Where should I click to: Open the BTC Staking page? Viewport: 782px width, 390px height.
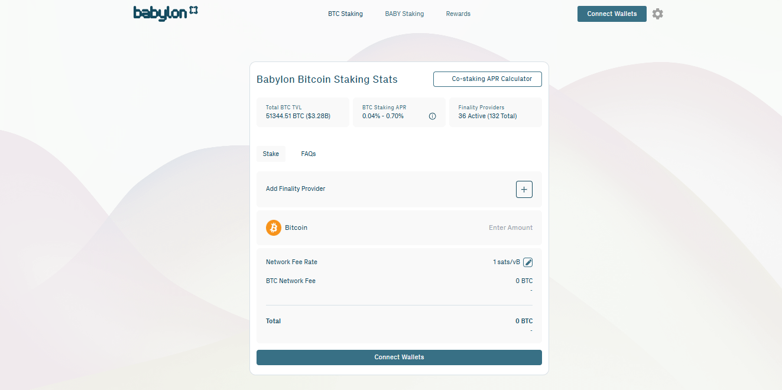coord(345,14)
